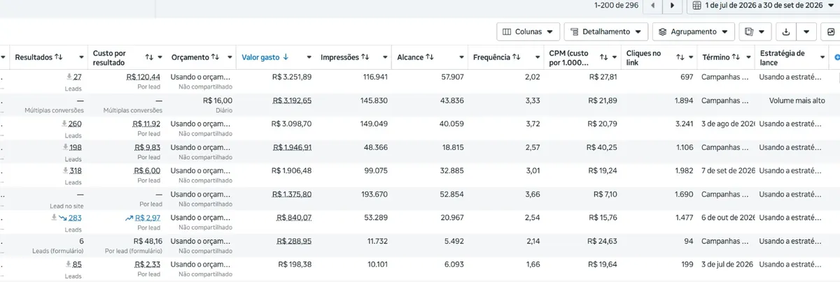Open Término column options arrow
840x282 pixels.
[x=747, y=57]
